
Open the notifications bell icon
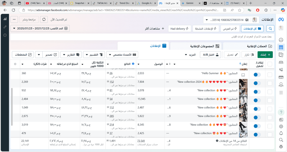pos(281,133)
